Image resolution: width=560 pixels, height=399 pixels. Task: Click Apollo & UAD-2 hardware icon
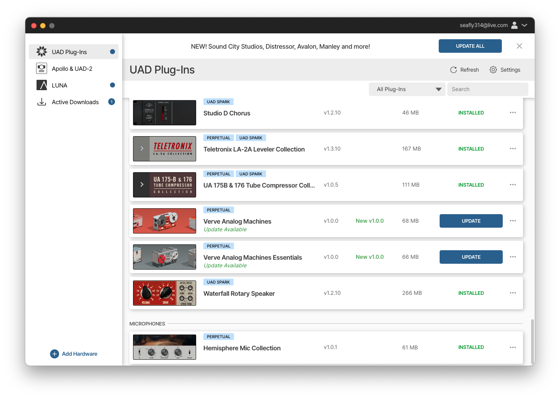pyautogui.click(x=41, y=68)
